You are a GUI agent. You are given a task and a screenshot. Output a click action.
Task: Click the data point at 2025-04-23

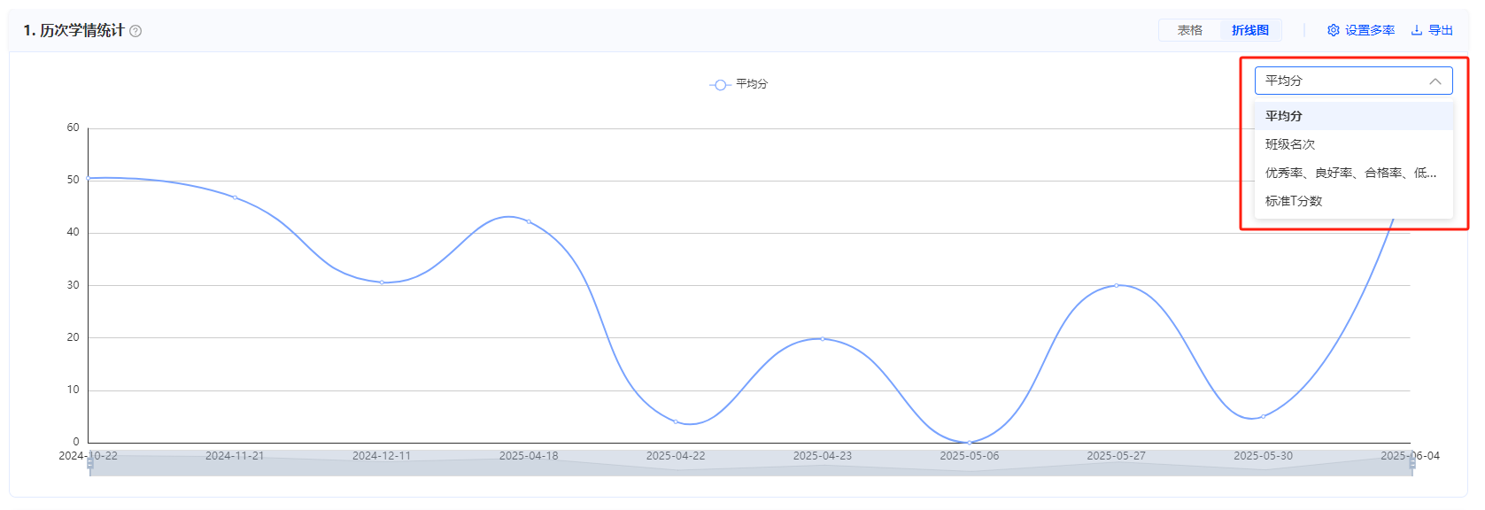coord(823,338)
